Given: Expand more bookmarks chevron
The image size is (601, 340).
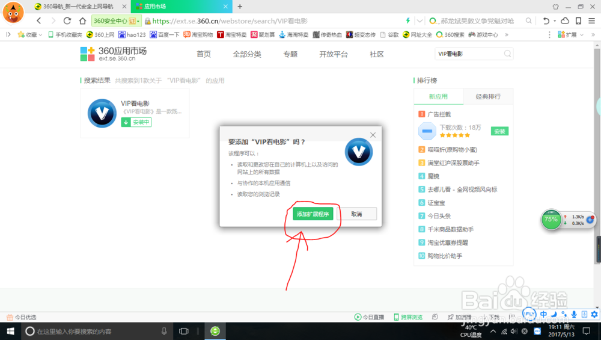Looking at the screenshot, I should click(x=506, y=34).
